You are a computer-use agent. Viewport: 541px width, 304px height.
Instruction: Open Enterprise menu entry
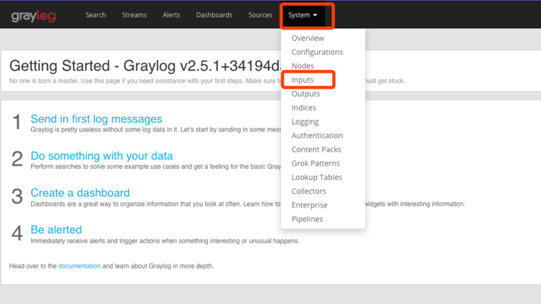click(x=309, y=205)
